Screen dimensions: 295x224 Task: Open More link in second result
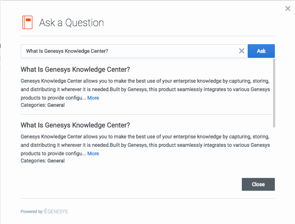pyautogui.click(x=93, y=154)
